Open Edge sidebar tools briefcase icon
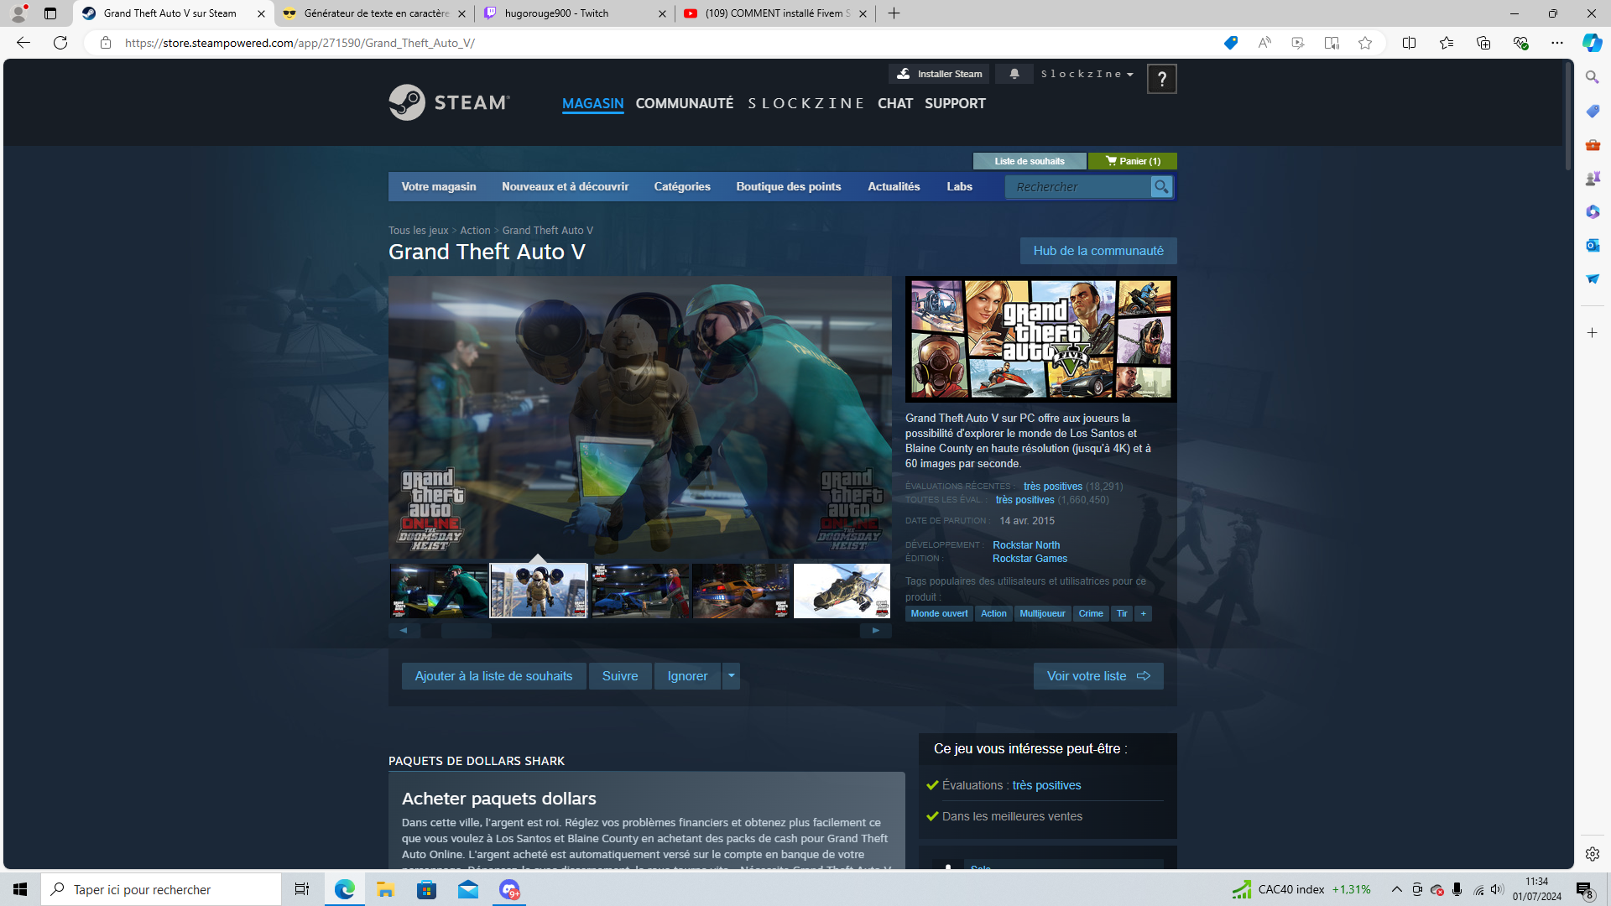 point(1593,144)
